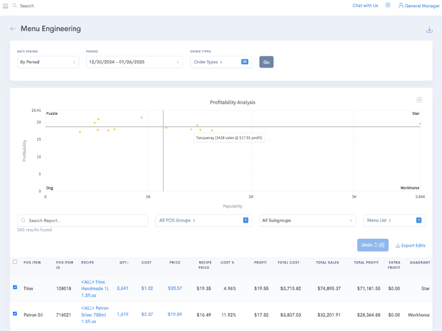Open the By Period date period dropdown
Image resolution: width=442 pixels, height=331 pixels.
click(x=48, y=62)
